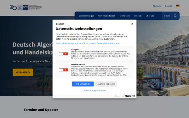
Task: Click the AHK 20-year logo
Action: [x=26, y=8]
